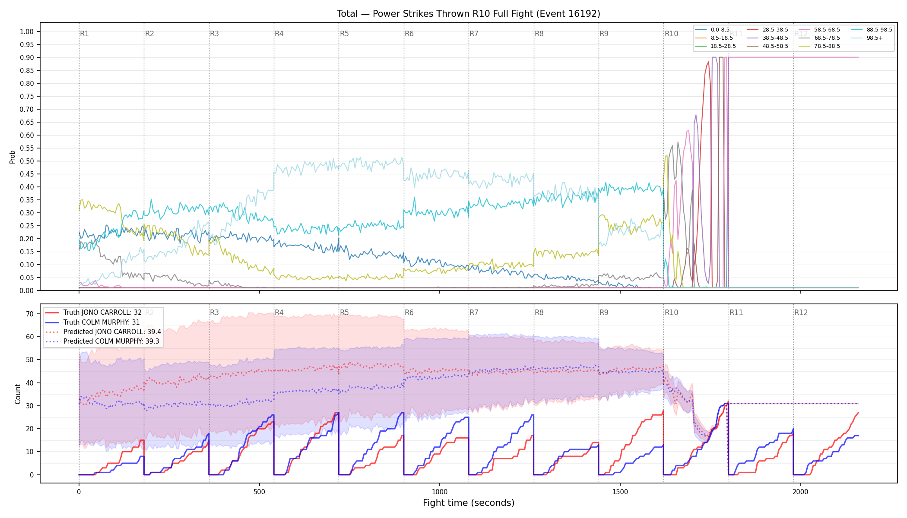Click the R10 round marker in top chart
The image size is (907, 518).
tap(671, 34)
